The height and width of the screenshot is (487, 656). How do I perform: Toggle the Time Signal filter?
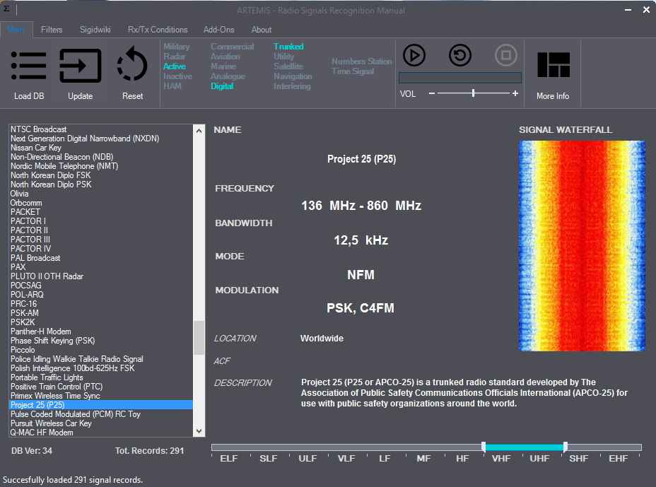(353, 71)
